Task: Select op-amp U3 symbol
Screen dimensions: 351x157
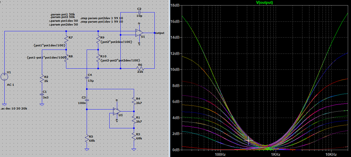Action: tap(117, 111)
